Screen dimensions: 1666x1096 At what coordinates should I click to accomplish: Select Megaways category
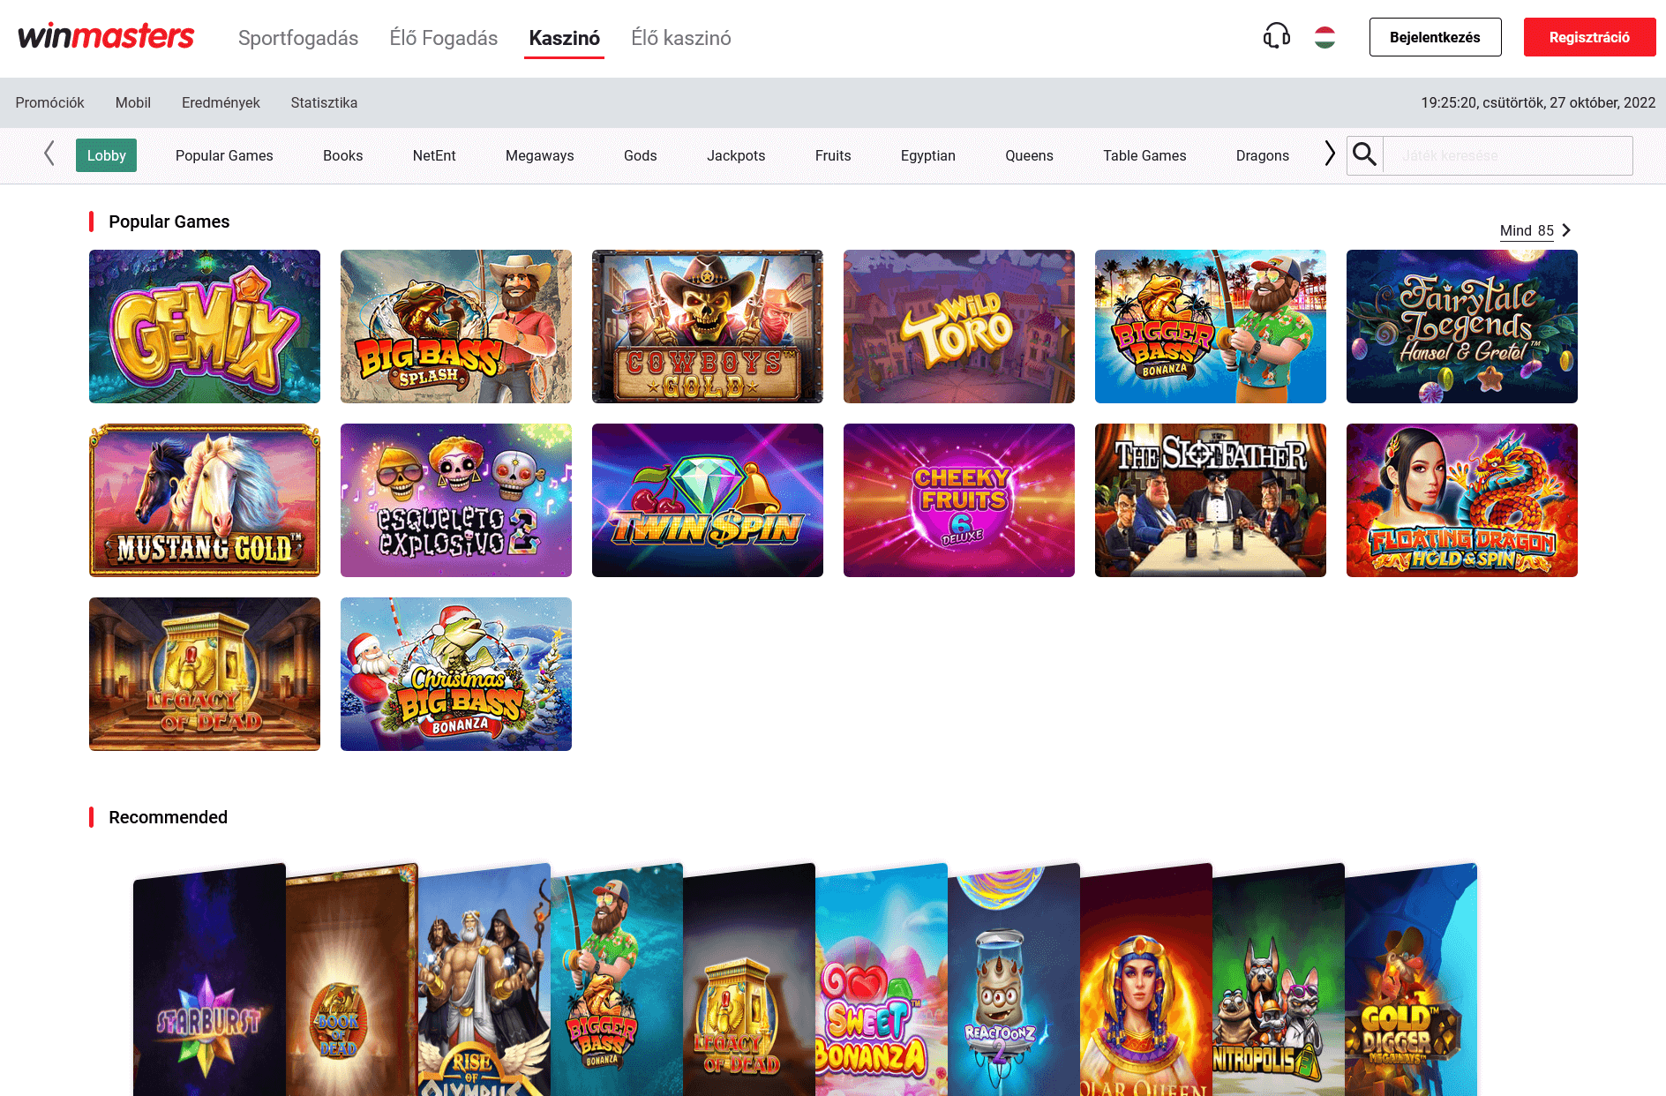pyautogui.click(x=539, y=155)
